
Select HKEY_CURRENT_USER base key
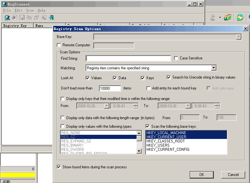[x=186, y=137]
